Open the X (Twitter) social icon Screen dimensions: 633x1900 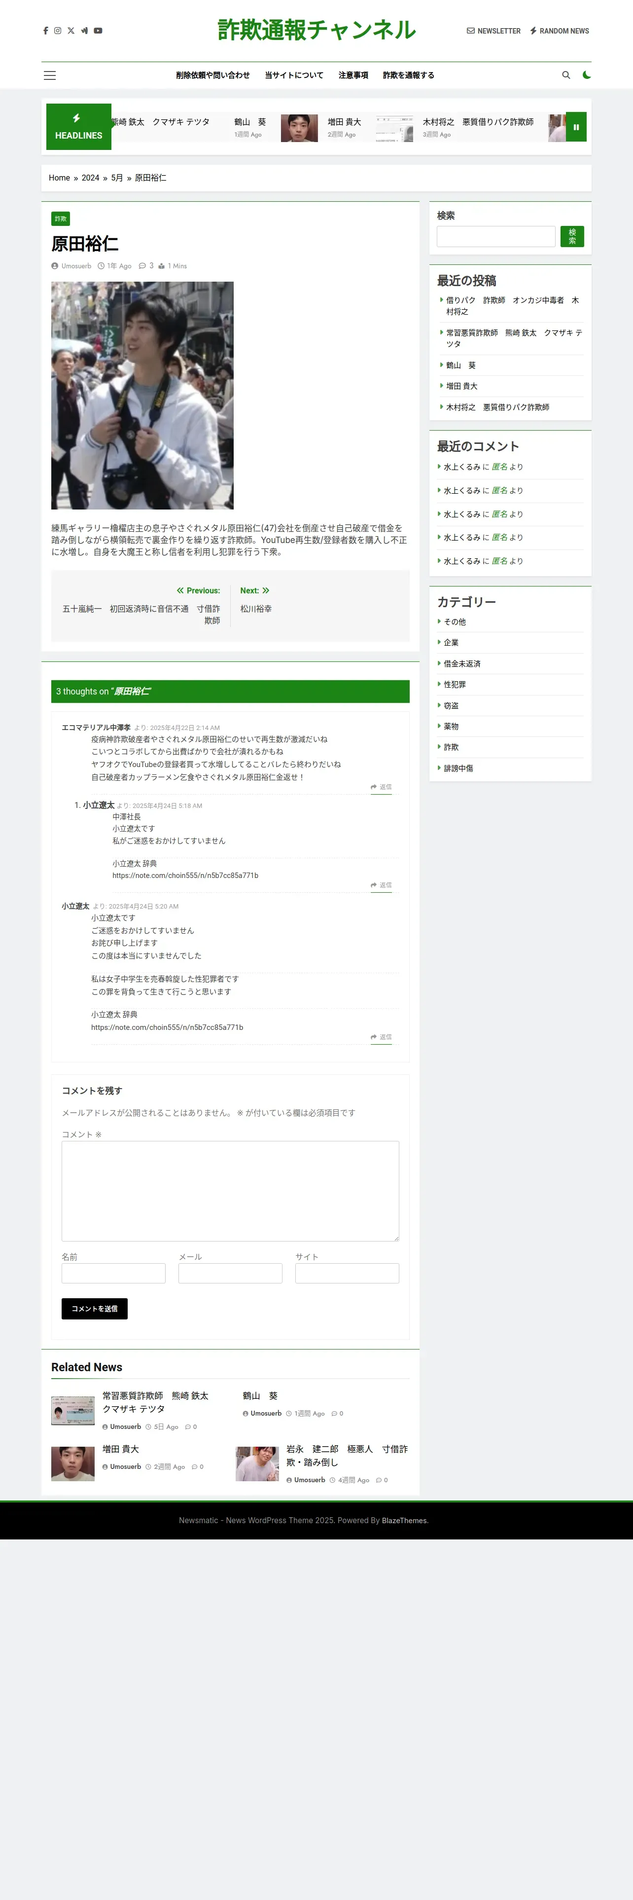pos(70,31)
